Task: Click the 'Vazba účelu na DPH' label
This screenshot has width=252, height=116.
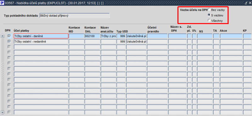Action: click(194, 10)
